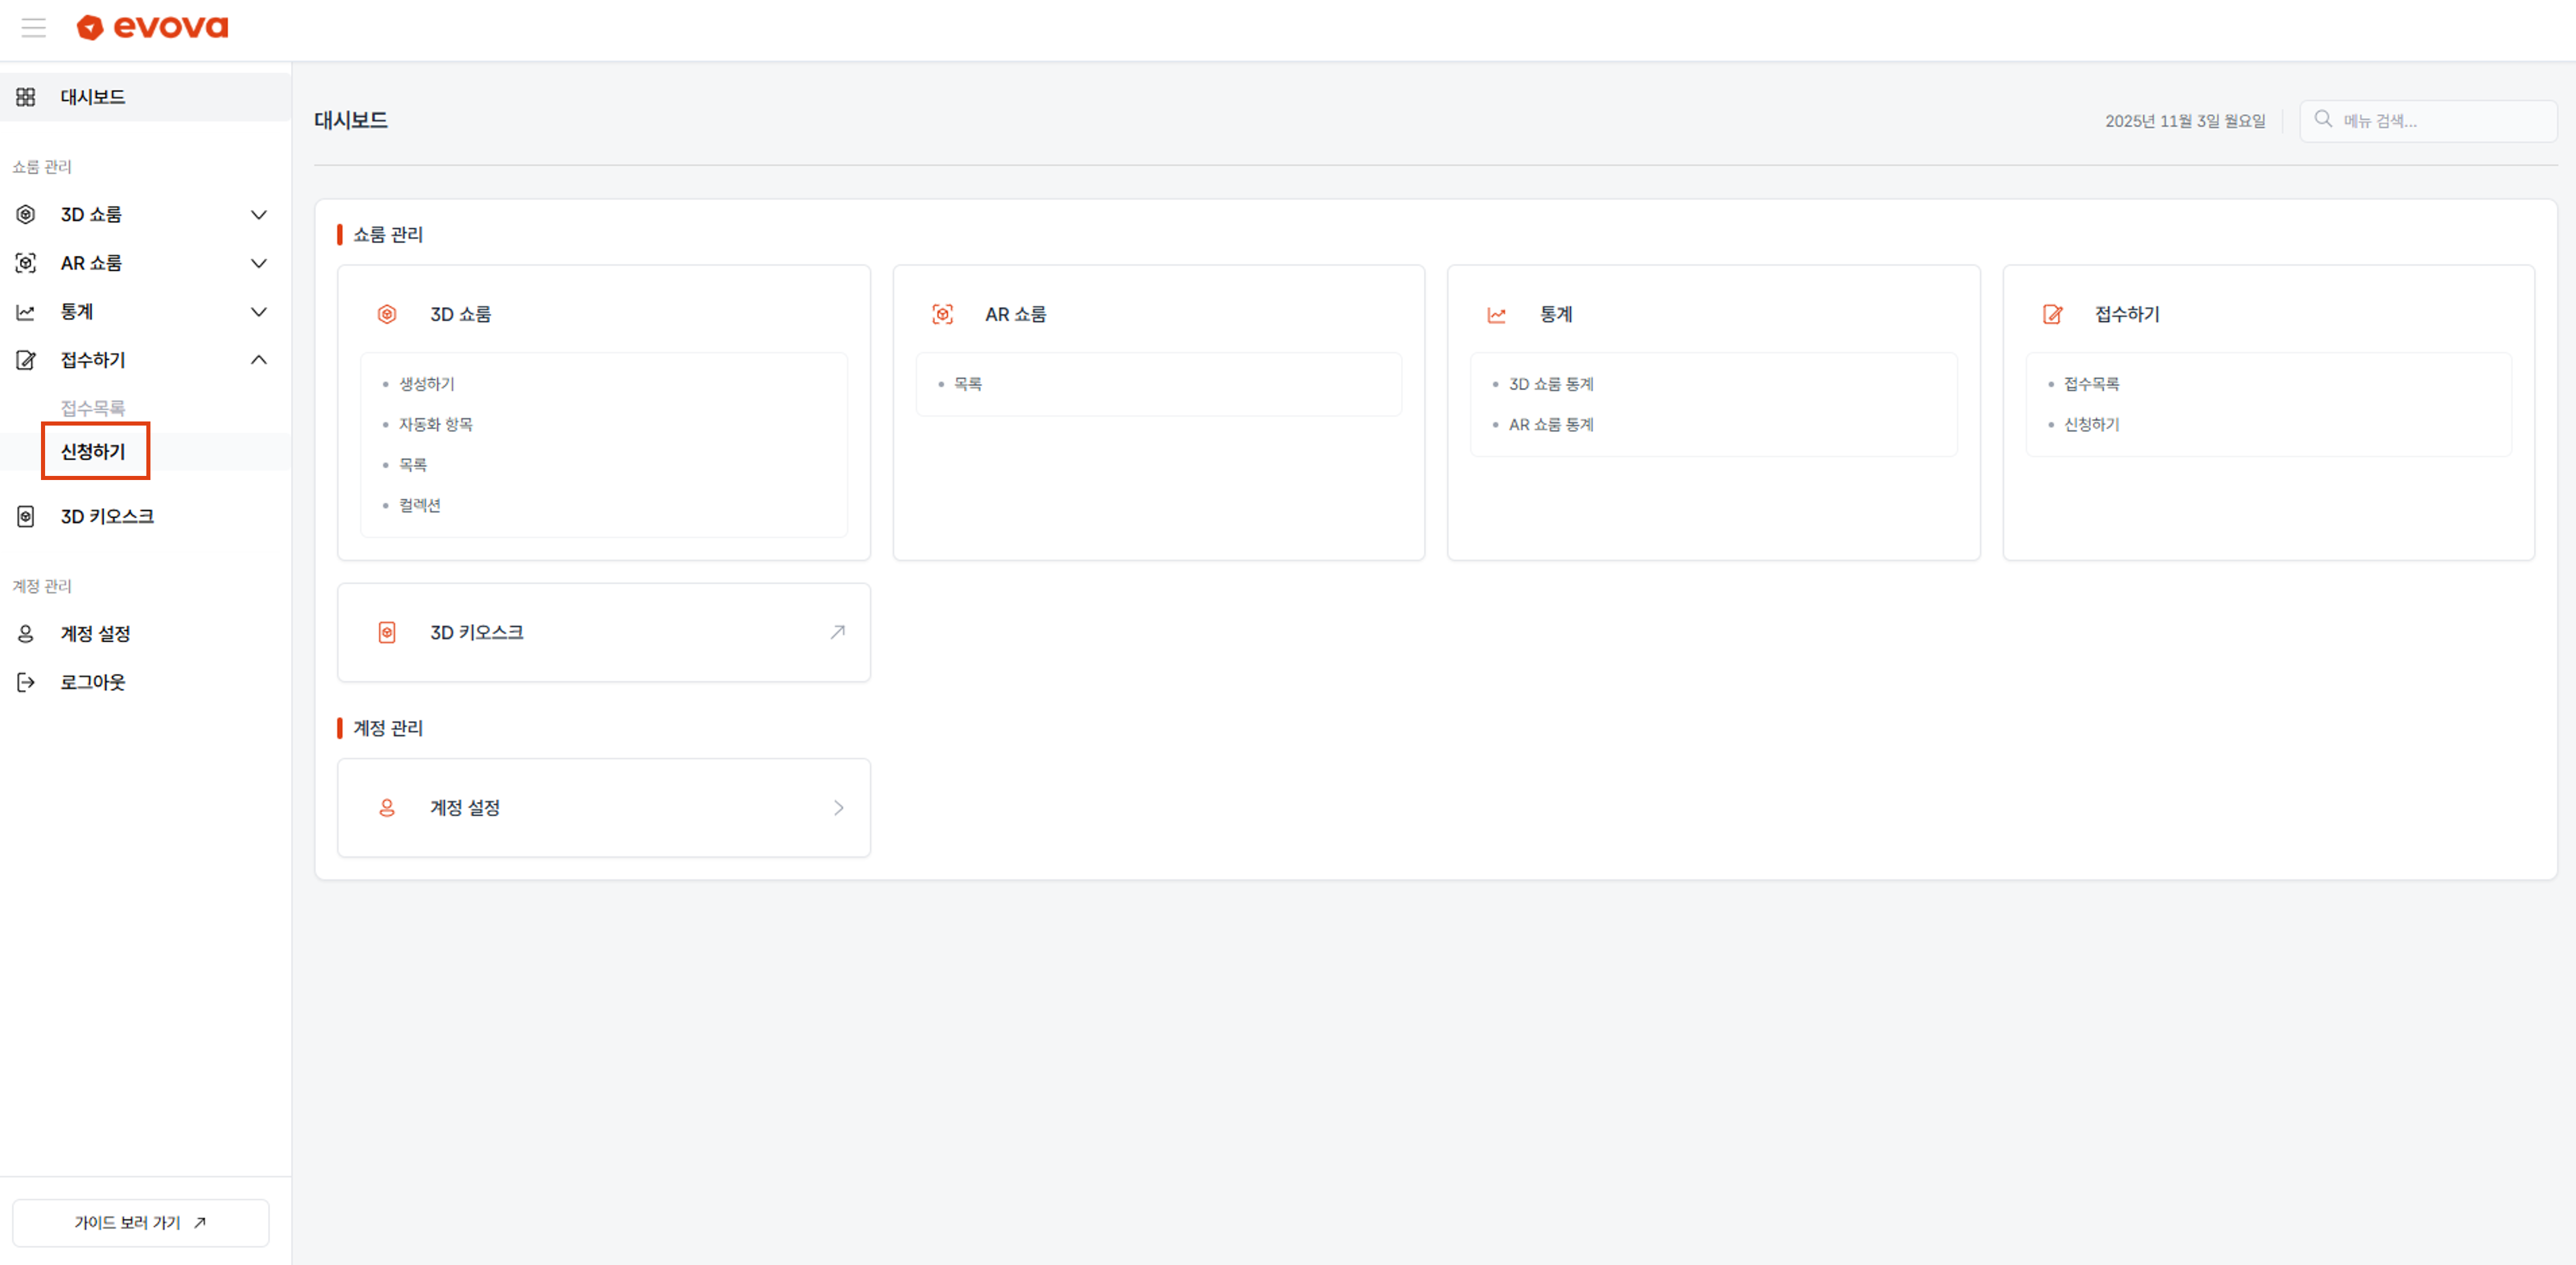Open the 생성하기 link under 3D 쇼룸
This screenshot has height=1265, width=2576.
(427, 384)
